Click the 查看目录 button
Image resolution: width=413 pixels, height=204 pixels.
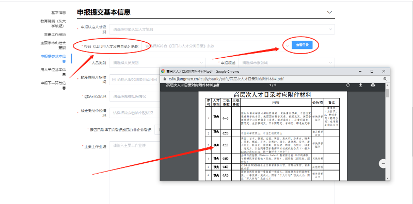302,45
